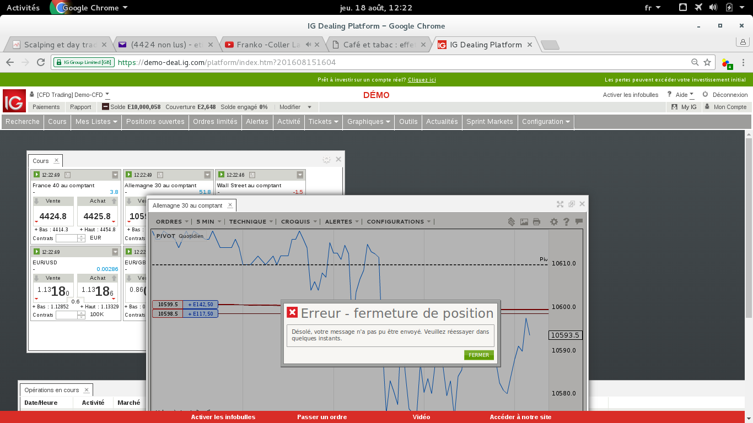This screenshot has height=423, width=753.
Task: Expand the Demo-CFD account selector
Action: tap(107, 95)
